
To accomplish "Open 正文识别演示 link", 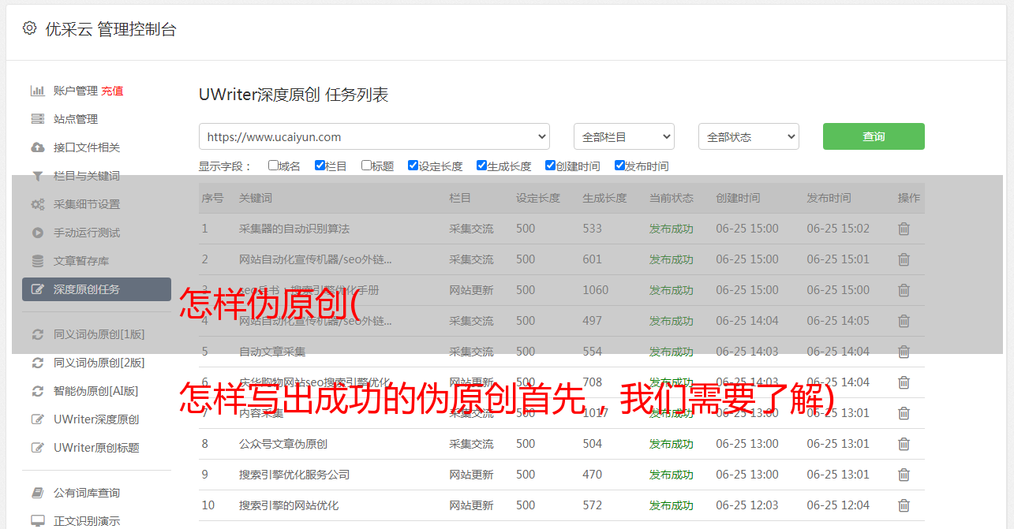I will [87, 521].
